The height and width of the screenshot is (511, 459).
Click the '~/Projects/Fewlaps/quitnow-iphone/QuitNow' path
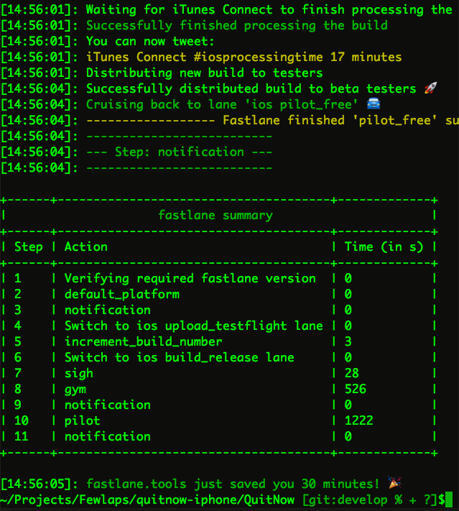147,500
